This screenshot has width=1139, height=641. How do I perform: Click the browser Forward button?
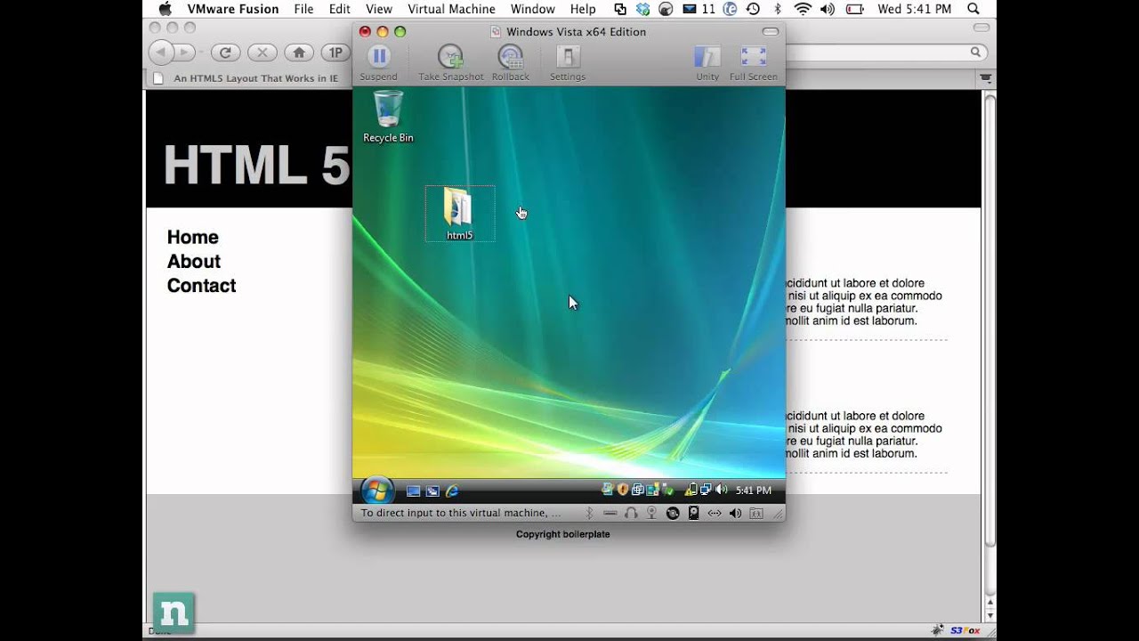point(184,53)
